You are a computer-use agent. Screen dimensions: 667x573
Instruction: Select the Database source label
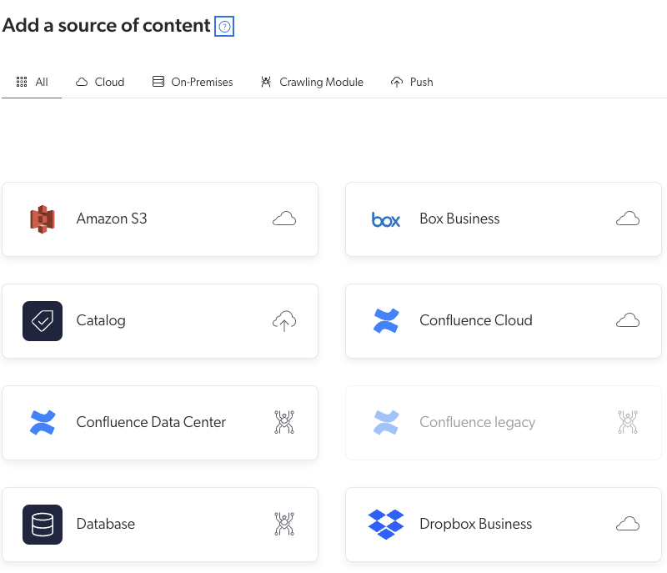click(x=106, y=524)
